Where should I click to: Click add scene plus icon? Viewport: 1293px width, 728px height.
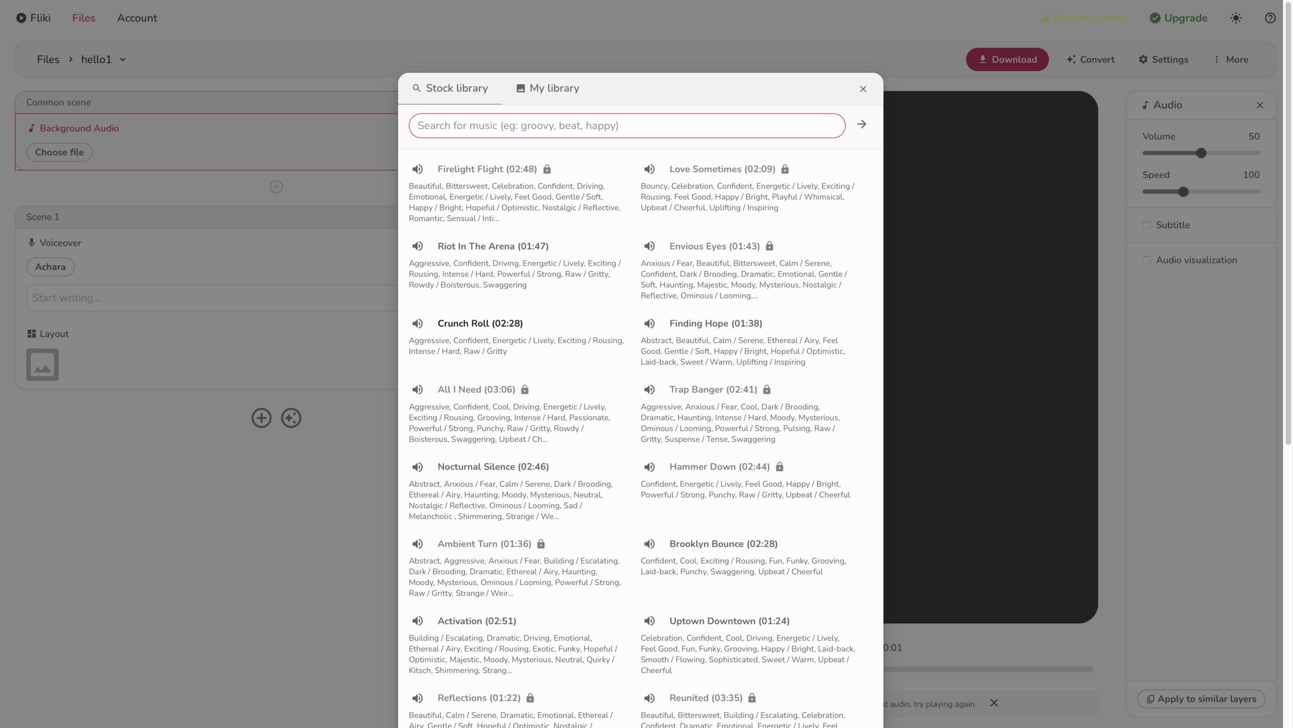click(261, 418)
